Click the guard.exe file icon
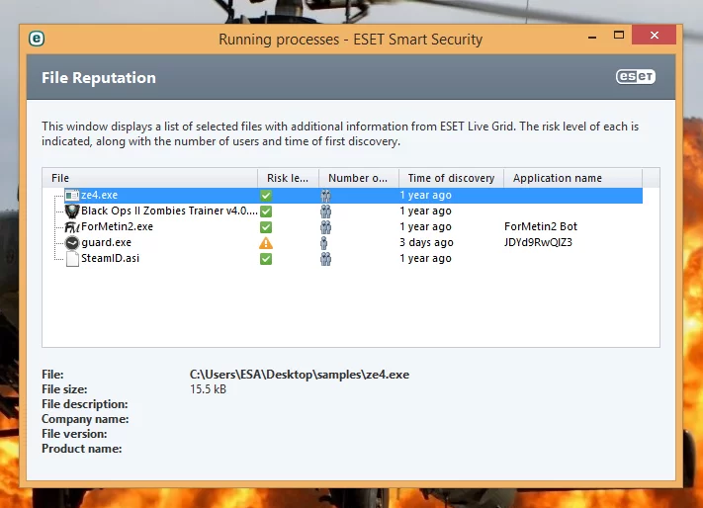 click(x=72, y=243)
